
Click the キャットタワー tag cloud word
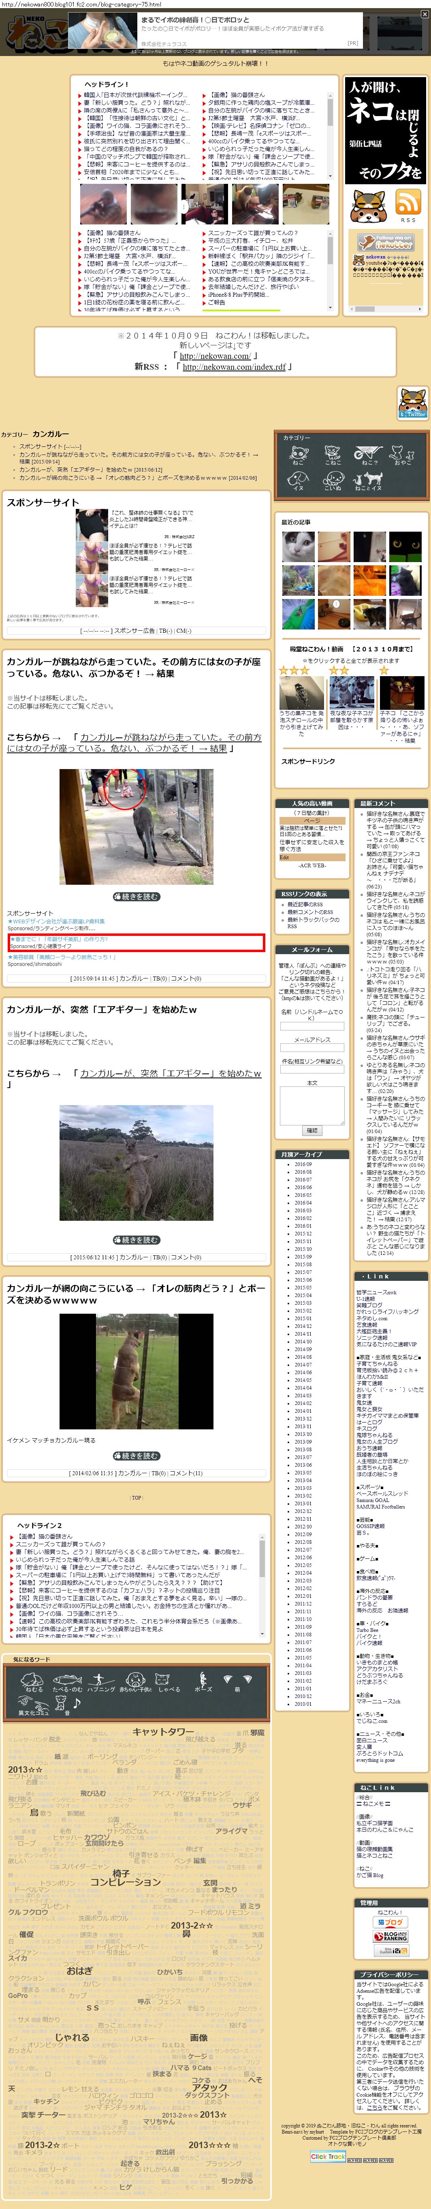pos(162,1732)
